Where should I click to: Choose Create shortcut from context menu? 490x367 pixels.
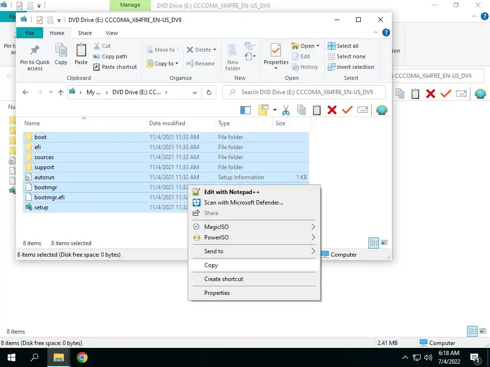point(254,279)
